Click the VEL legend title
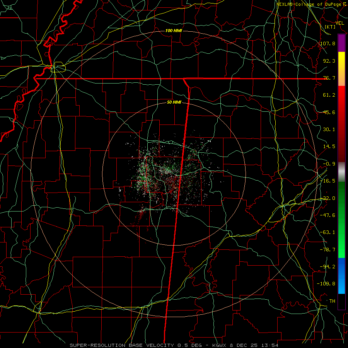This screenshot has height=348, width=348. pos(339,23)
